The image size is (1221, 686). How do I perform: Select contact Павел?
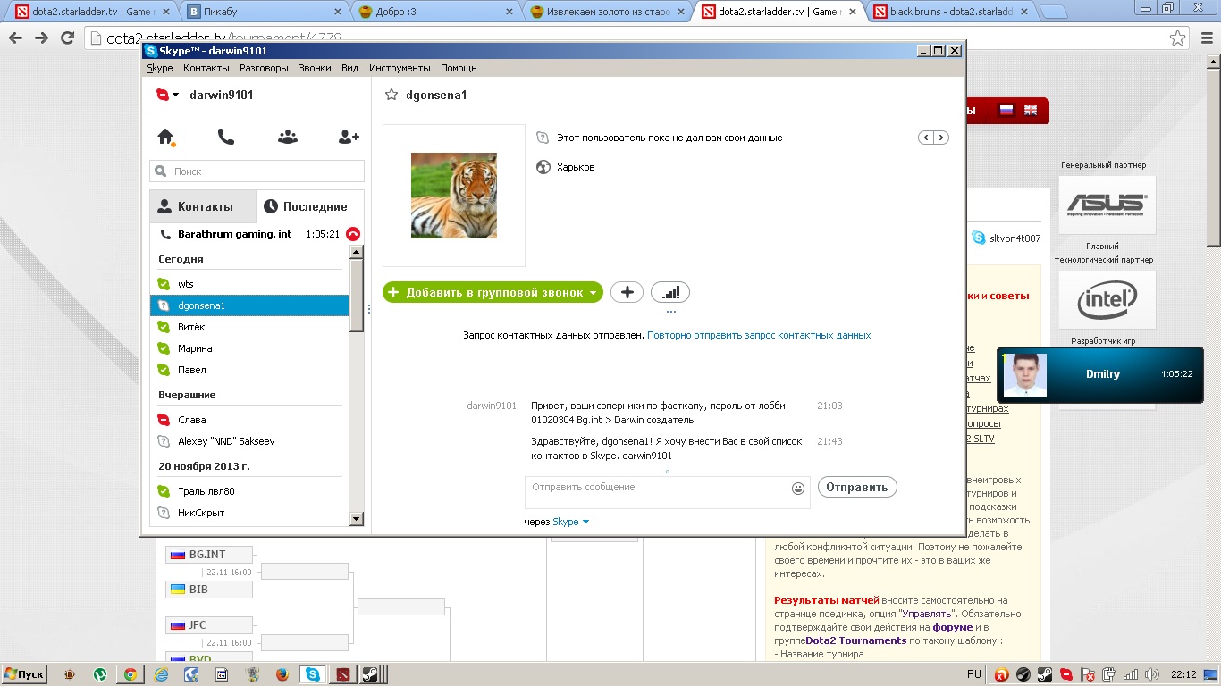[249, 370]
